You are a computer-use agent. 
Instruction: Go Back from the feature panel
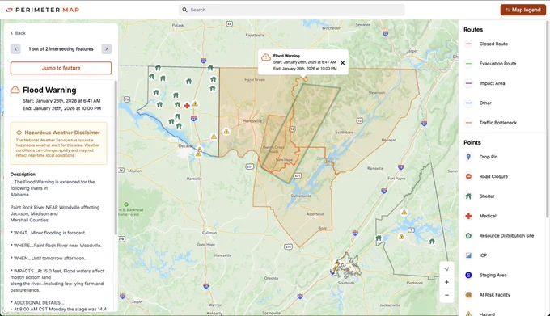tap(18, 33)
